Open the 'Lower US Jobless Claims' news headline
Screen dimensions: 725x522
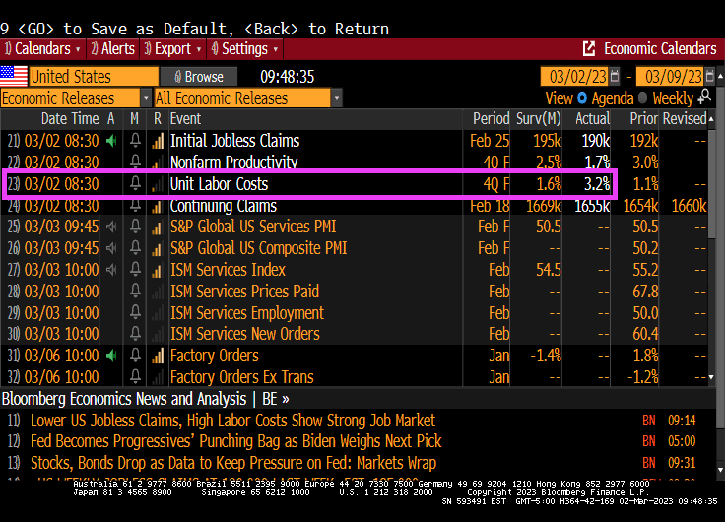pos(231,421)
